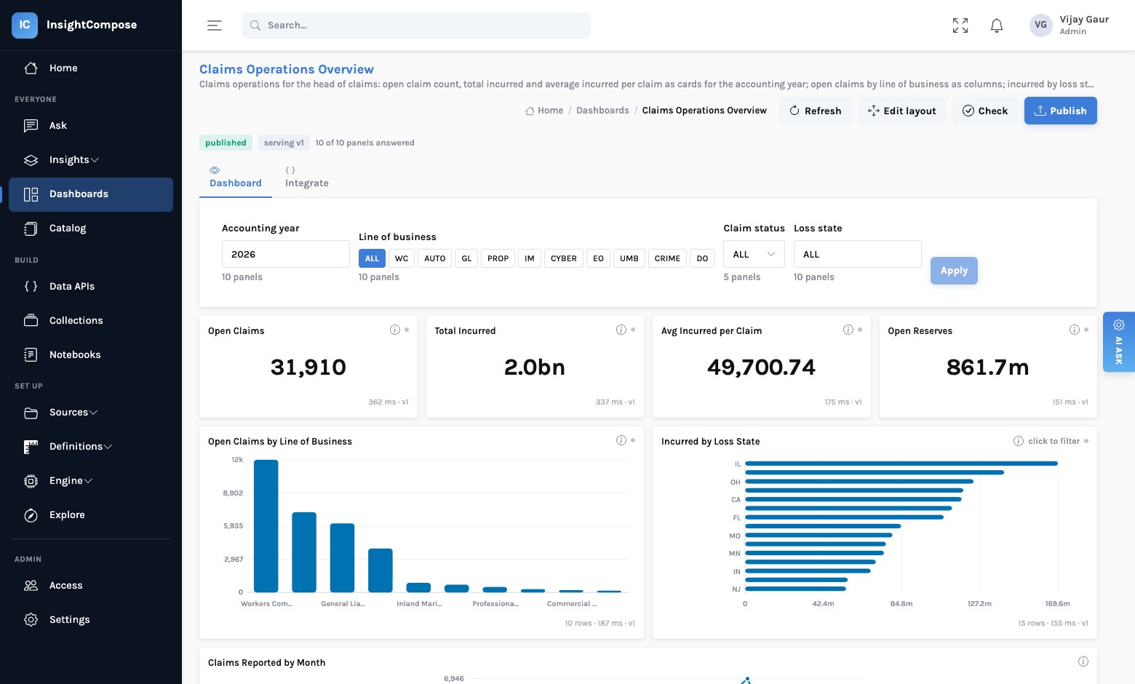
Task: Open Data APIs in the sidebar
Action: tap(91, 286)
